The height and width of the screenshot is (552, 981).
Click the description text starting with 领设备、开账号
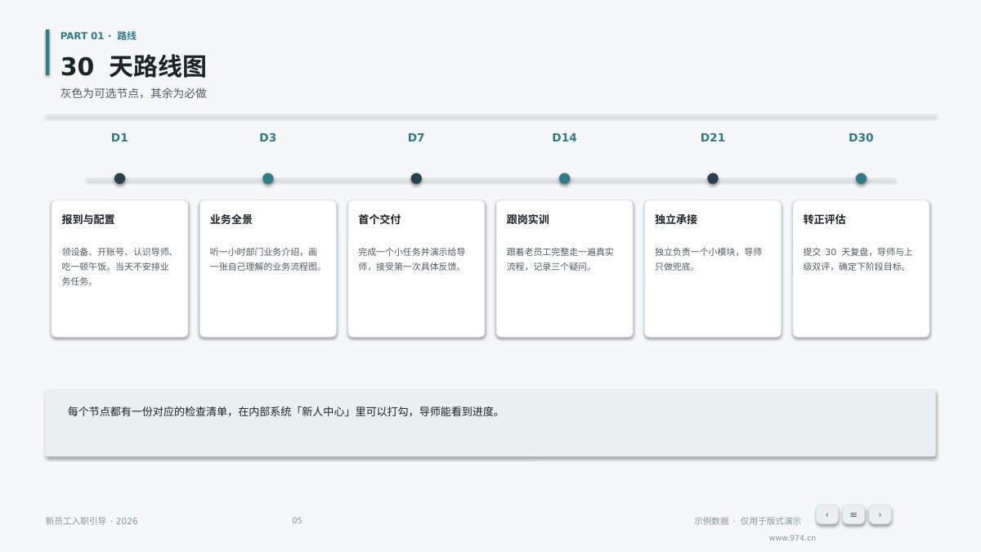[118, 267]
